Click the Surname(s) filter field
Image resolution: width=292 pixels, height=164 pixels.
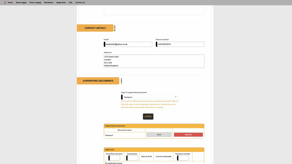pos(132,158)
